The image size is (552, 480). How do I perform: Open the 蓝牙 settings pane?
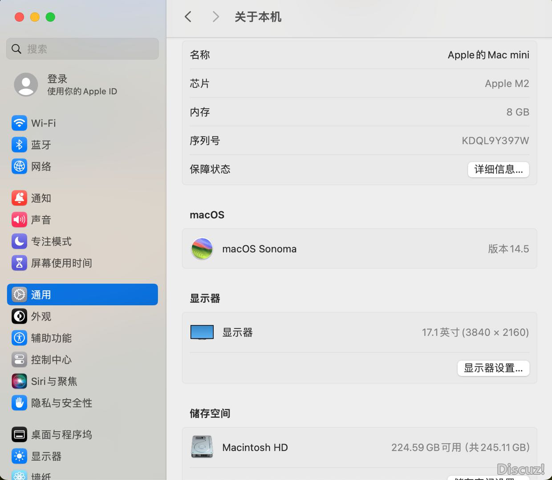pos(82,144)
